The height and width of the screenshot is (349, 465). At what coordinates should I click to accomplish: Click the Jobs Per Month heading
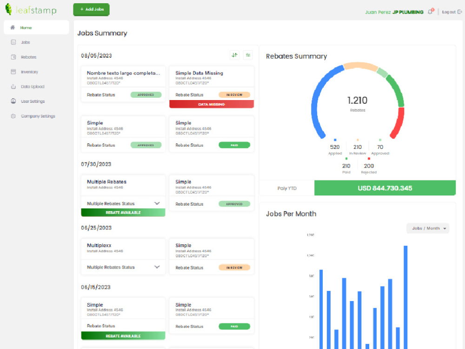291,214
